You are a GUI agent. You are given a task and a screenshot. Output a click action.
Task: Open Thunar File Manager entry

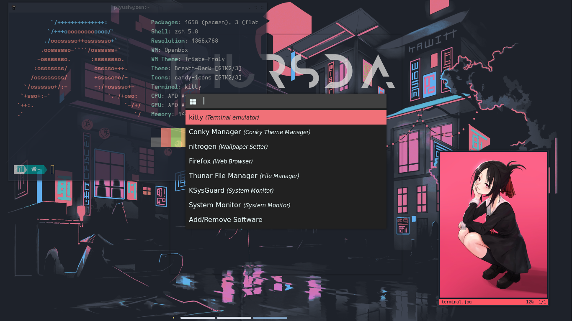(286, 176)
